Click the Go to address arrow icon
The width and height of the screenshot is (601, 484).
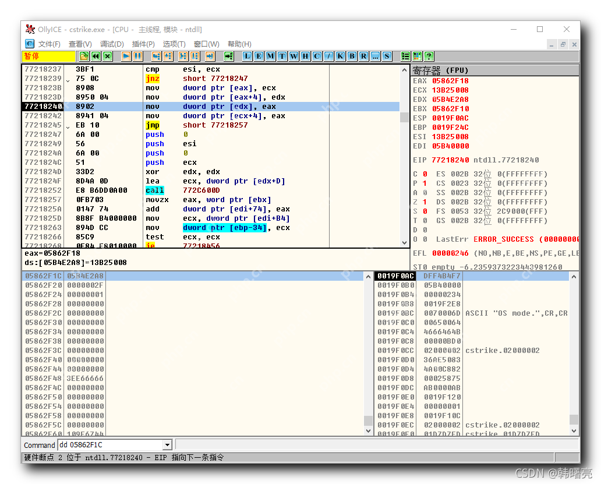click(229, 56)
